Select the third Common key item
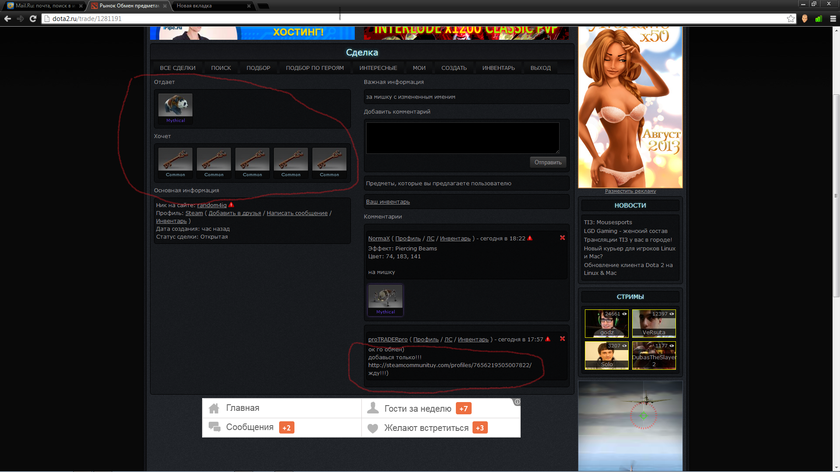Image resolution: width=840 pixels, height=472 pixels. (x=252, y=163)
